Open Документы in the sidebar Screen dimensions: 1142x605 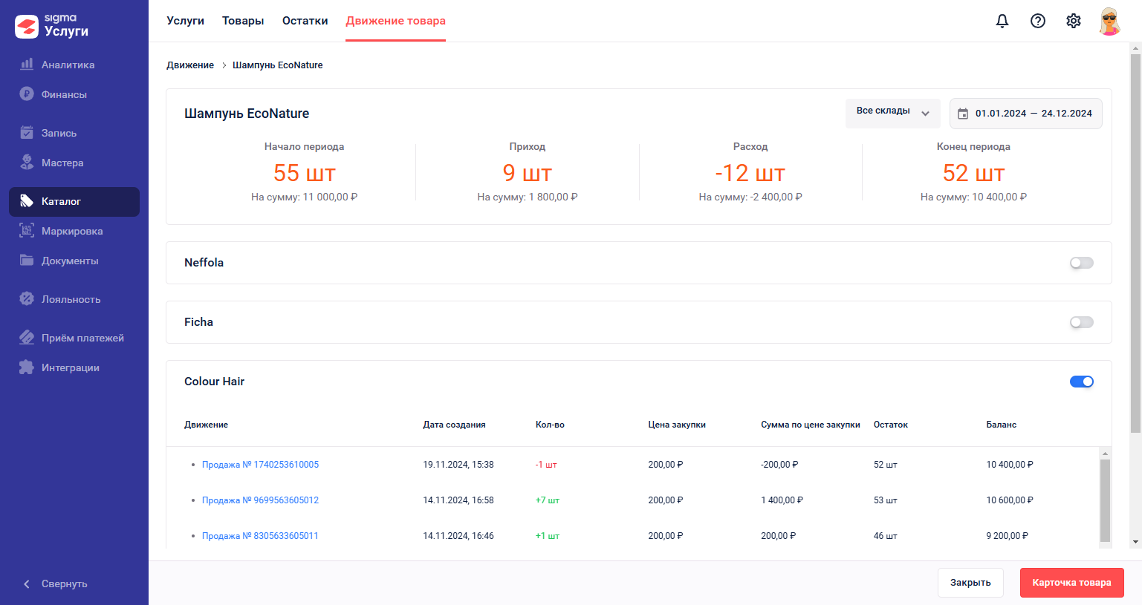point(74,261)
